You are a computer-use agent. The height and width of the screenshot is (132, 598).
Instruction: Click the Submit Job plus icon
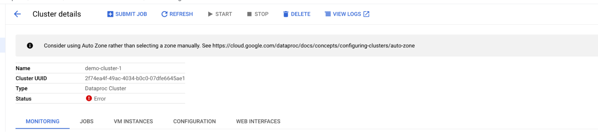pos(110,14)
